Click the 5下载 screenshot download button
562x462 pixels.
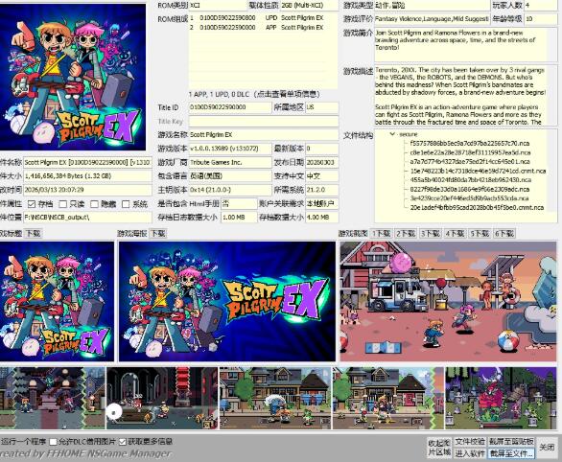pyautogui.click(x=480, y=234)
